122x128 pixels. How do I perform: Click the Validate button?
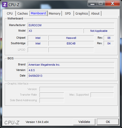tap(84, 122)
